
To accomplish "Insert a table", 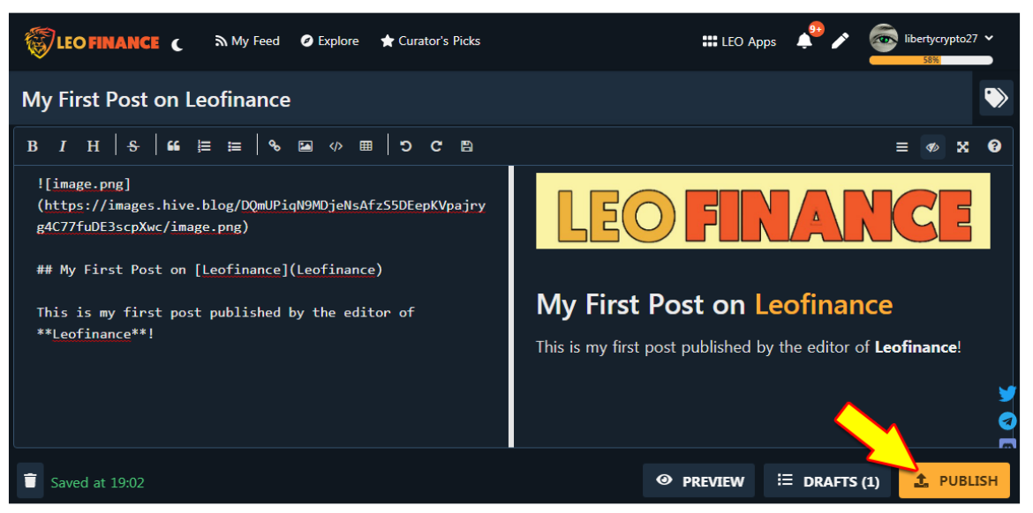I will click(366, 146).
